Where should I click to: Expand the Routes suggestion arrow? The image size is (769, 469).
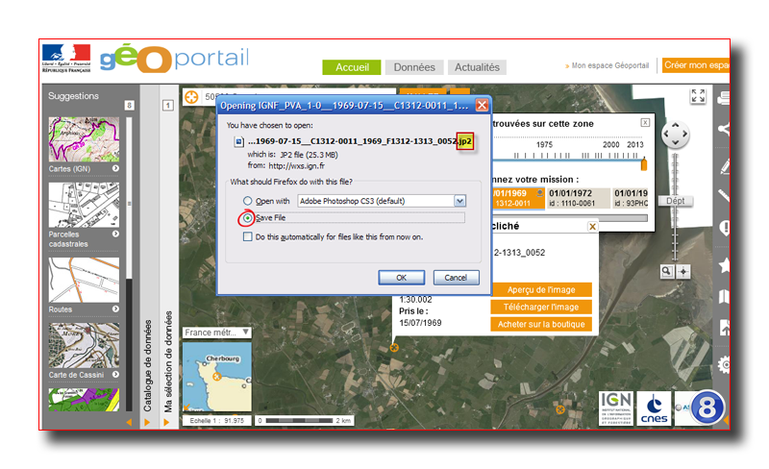pyautogui.click(x=115, y=309)
